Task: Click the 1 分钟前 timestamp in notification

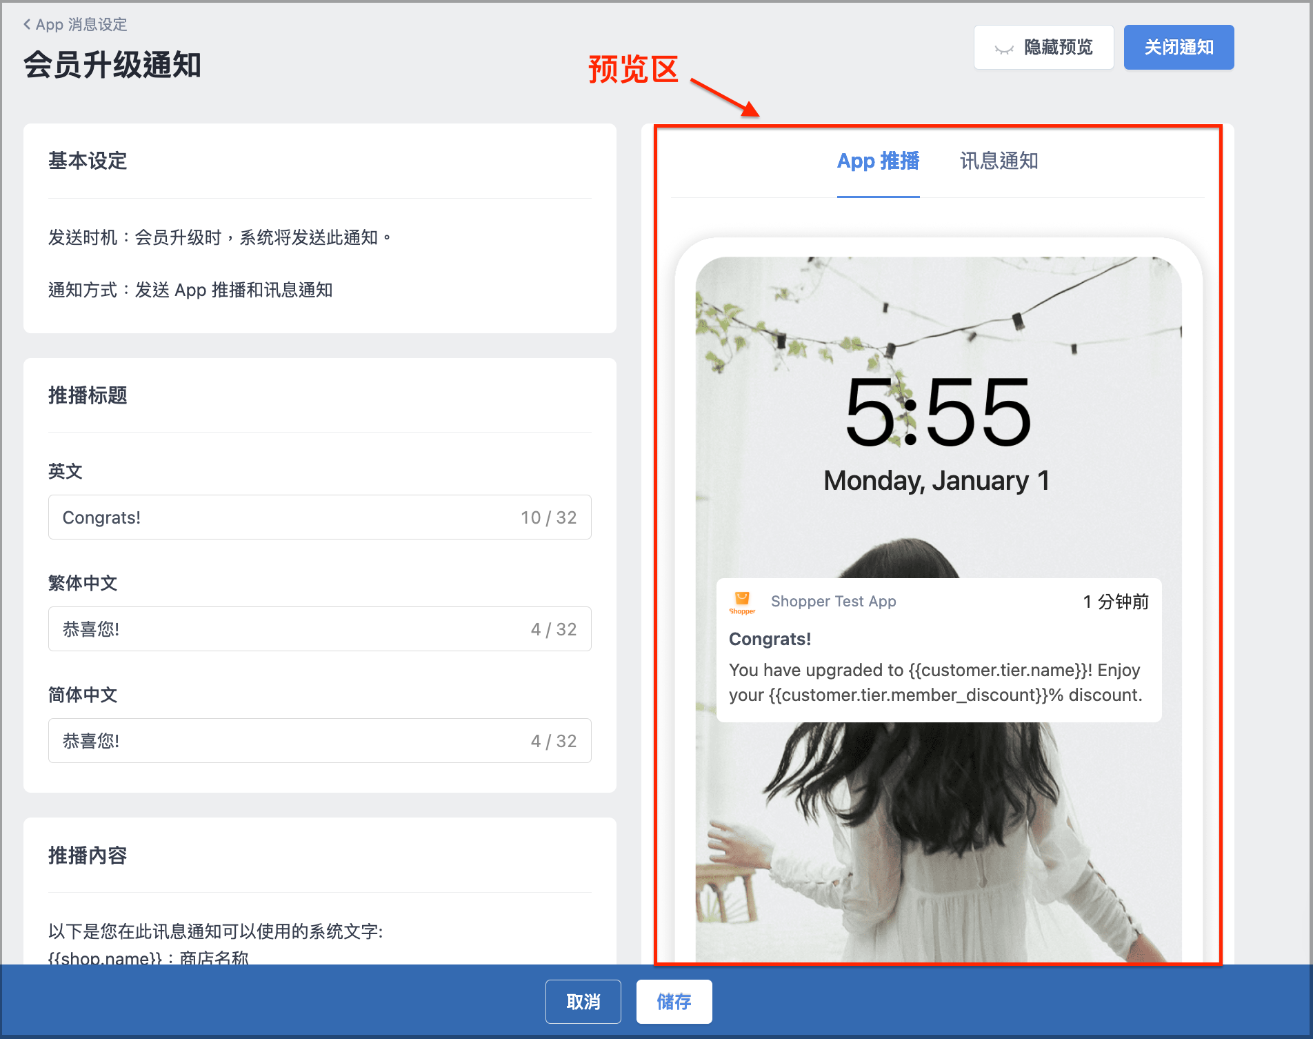Action: coord(1115,602)
